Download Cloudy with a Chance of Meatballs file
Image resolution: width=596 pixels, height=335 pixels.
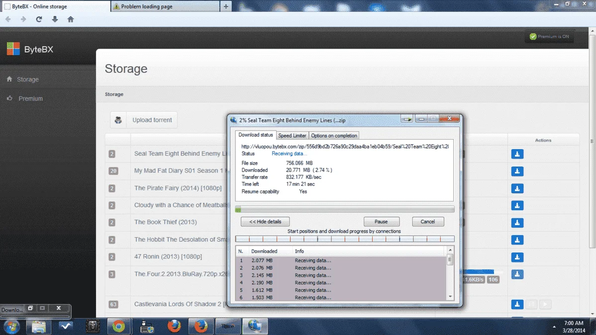pyautogui.click(x=517, y=205)
